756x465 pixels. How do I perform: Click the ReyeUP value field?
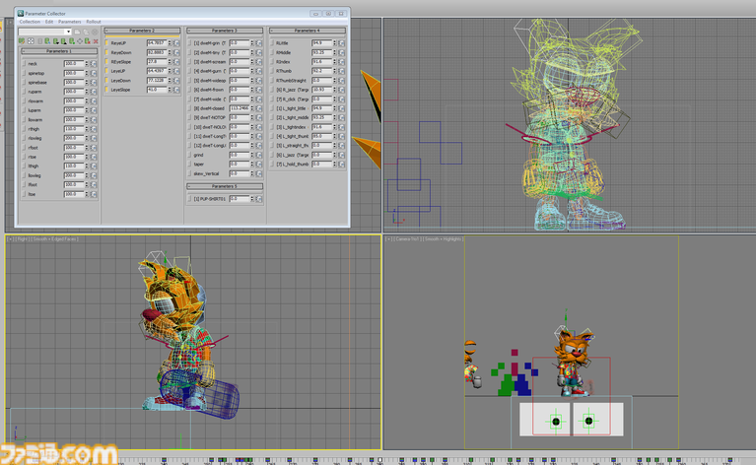pyautogui.click(x=157, y=43)
